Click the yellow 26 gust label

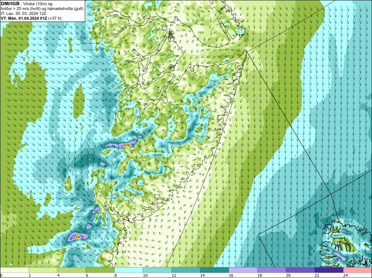(78, 237)
